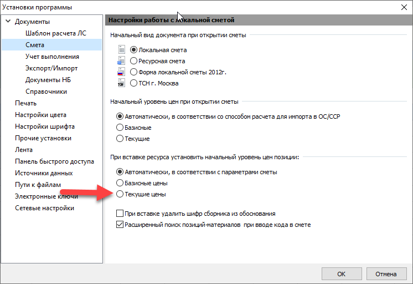Click the Ресурсная смета icon

point(122,61)
